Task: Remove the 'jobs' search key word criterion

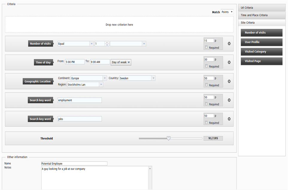Action: tap(229, 119)
